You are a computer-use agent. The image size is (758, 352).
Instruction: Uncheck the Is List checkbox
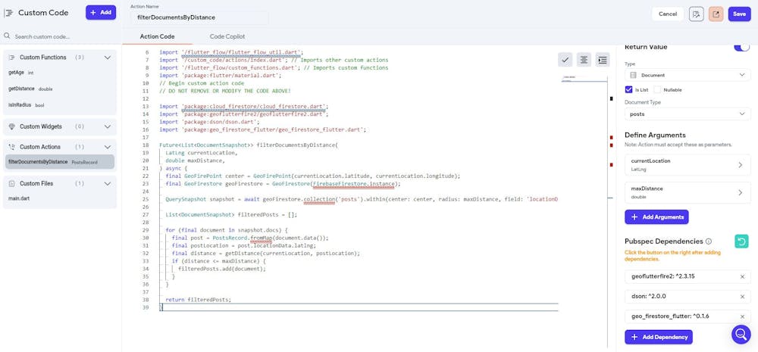click(628, 90)
